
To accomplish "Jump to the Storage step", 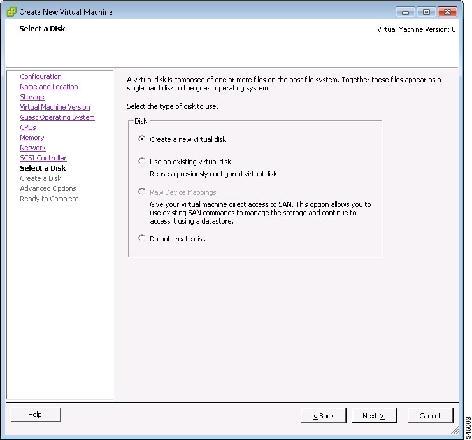I will click(x=32, y=97).
